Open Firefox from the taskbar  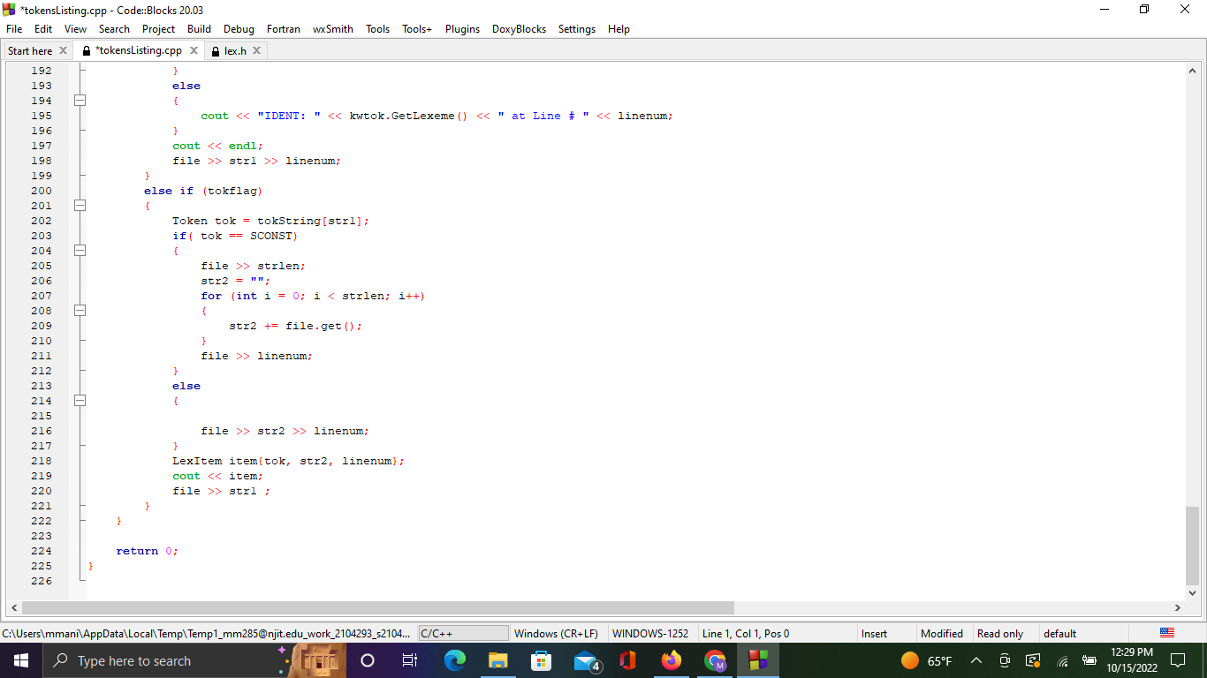point(671,659)
